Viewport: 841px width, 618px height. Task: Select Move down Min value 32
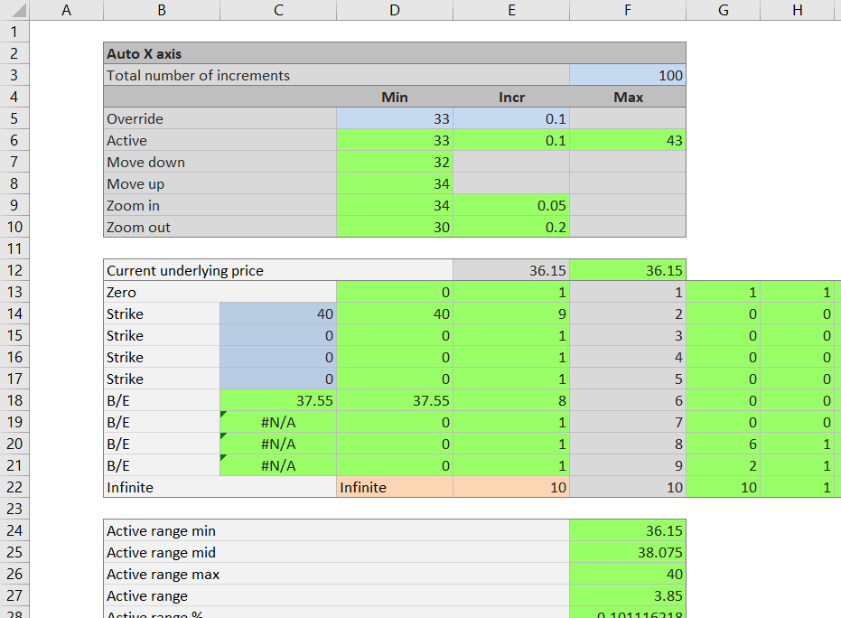tap(395, 162)
